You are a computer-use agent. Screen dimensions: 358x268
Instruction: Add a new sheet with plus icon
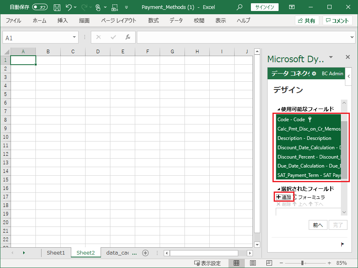pyautogui.click(x=145, y=253)
